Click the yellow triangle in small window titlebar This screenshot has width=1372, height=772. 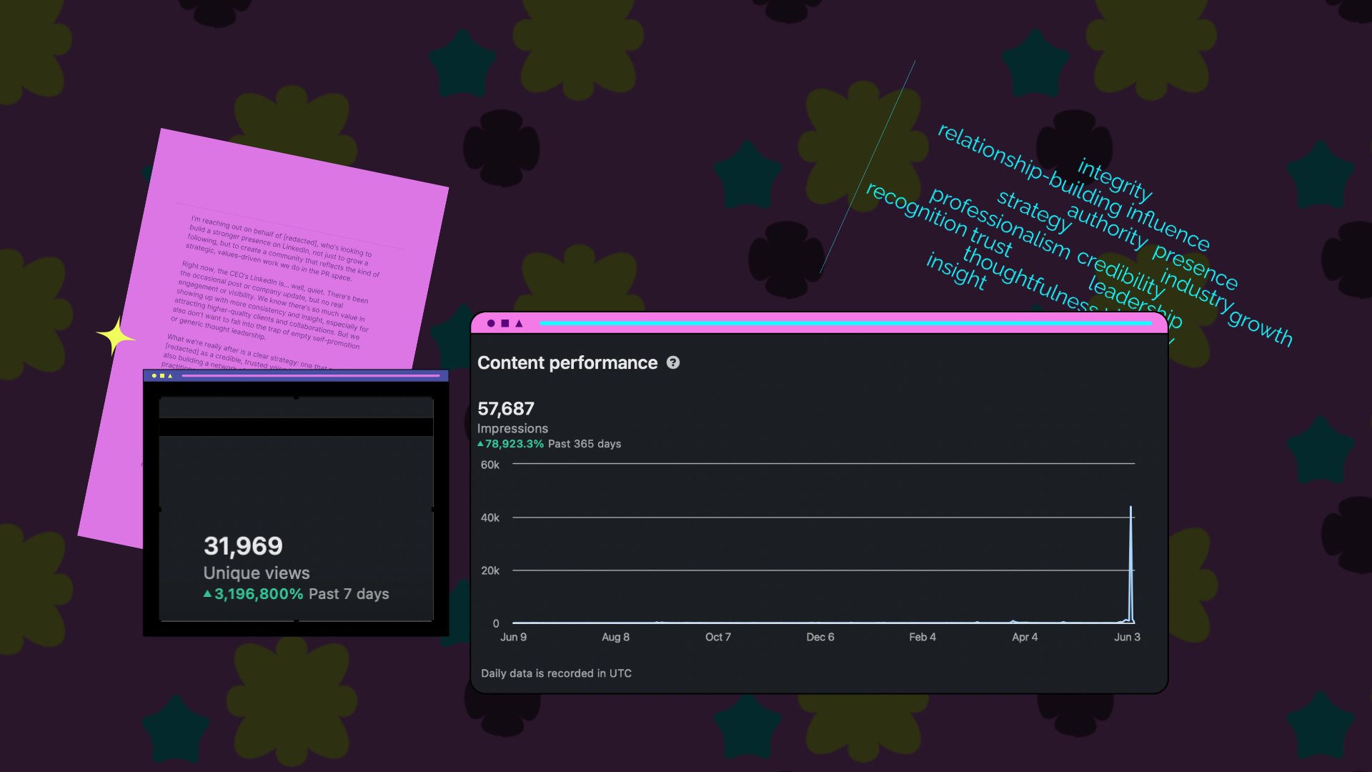170,375
